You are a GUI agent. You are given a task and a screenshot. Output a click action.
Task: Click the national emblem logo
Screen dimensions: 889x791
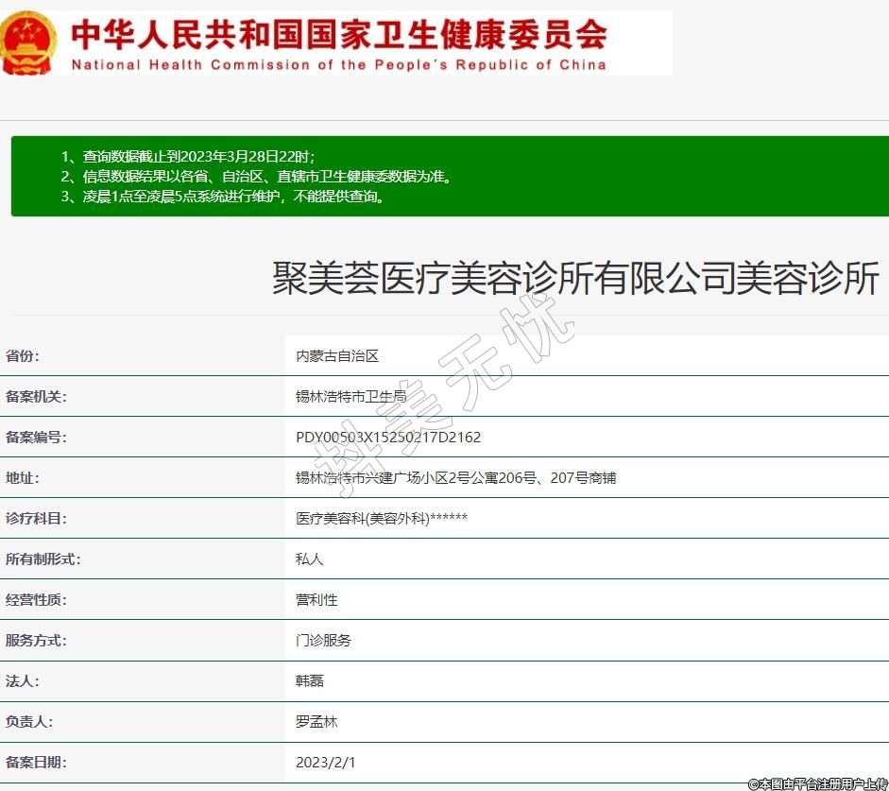point(28,43)
